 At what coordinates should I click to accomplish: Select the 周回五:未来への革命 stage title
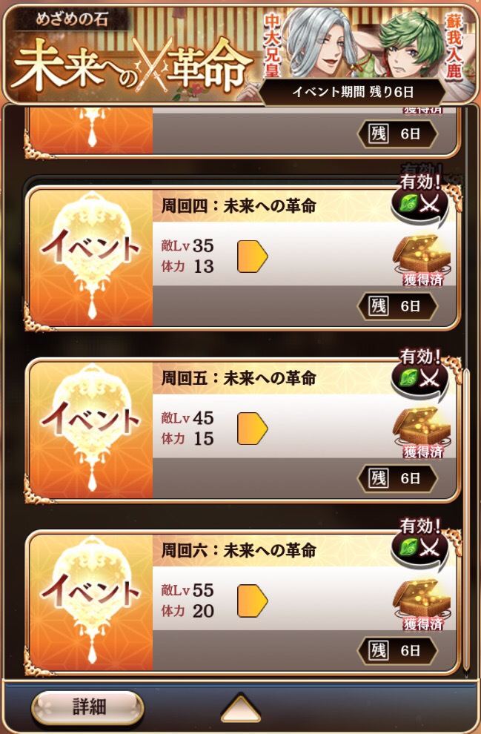(239, 378)
